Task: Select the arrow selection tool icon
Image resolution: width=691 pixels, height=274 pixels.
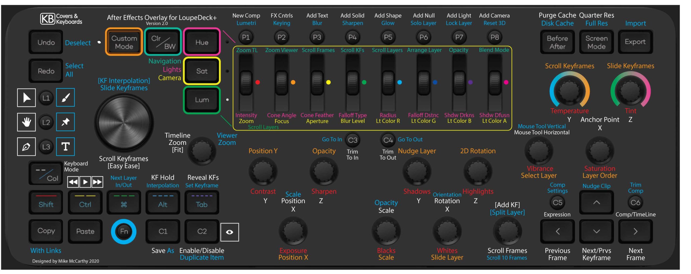Action: (x=26, y=97)
